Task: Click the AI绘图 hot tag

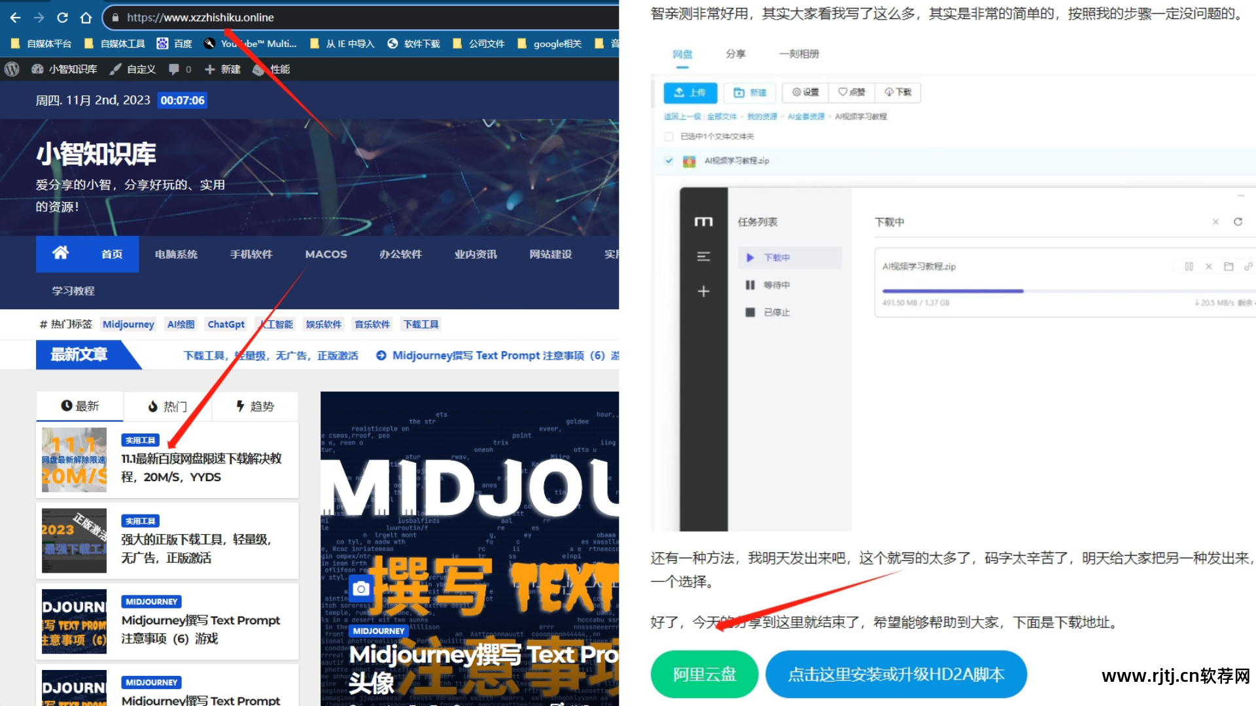Action: coord(181,324)
